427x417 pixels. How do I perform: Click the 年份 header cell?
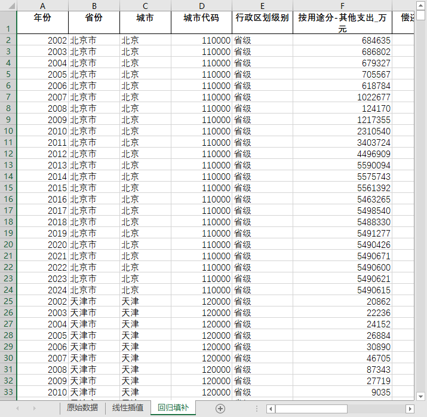[x=42, y=23]
